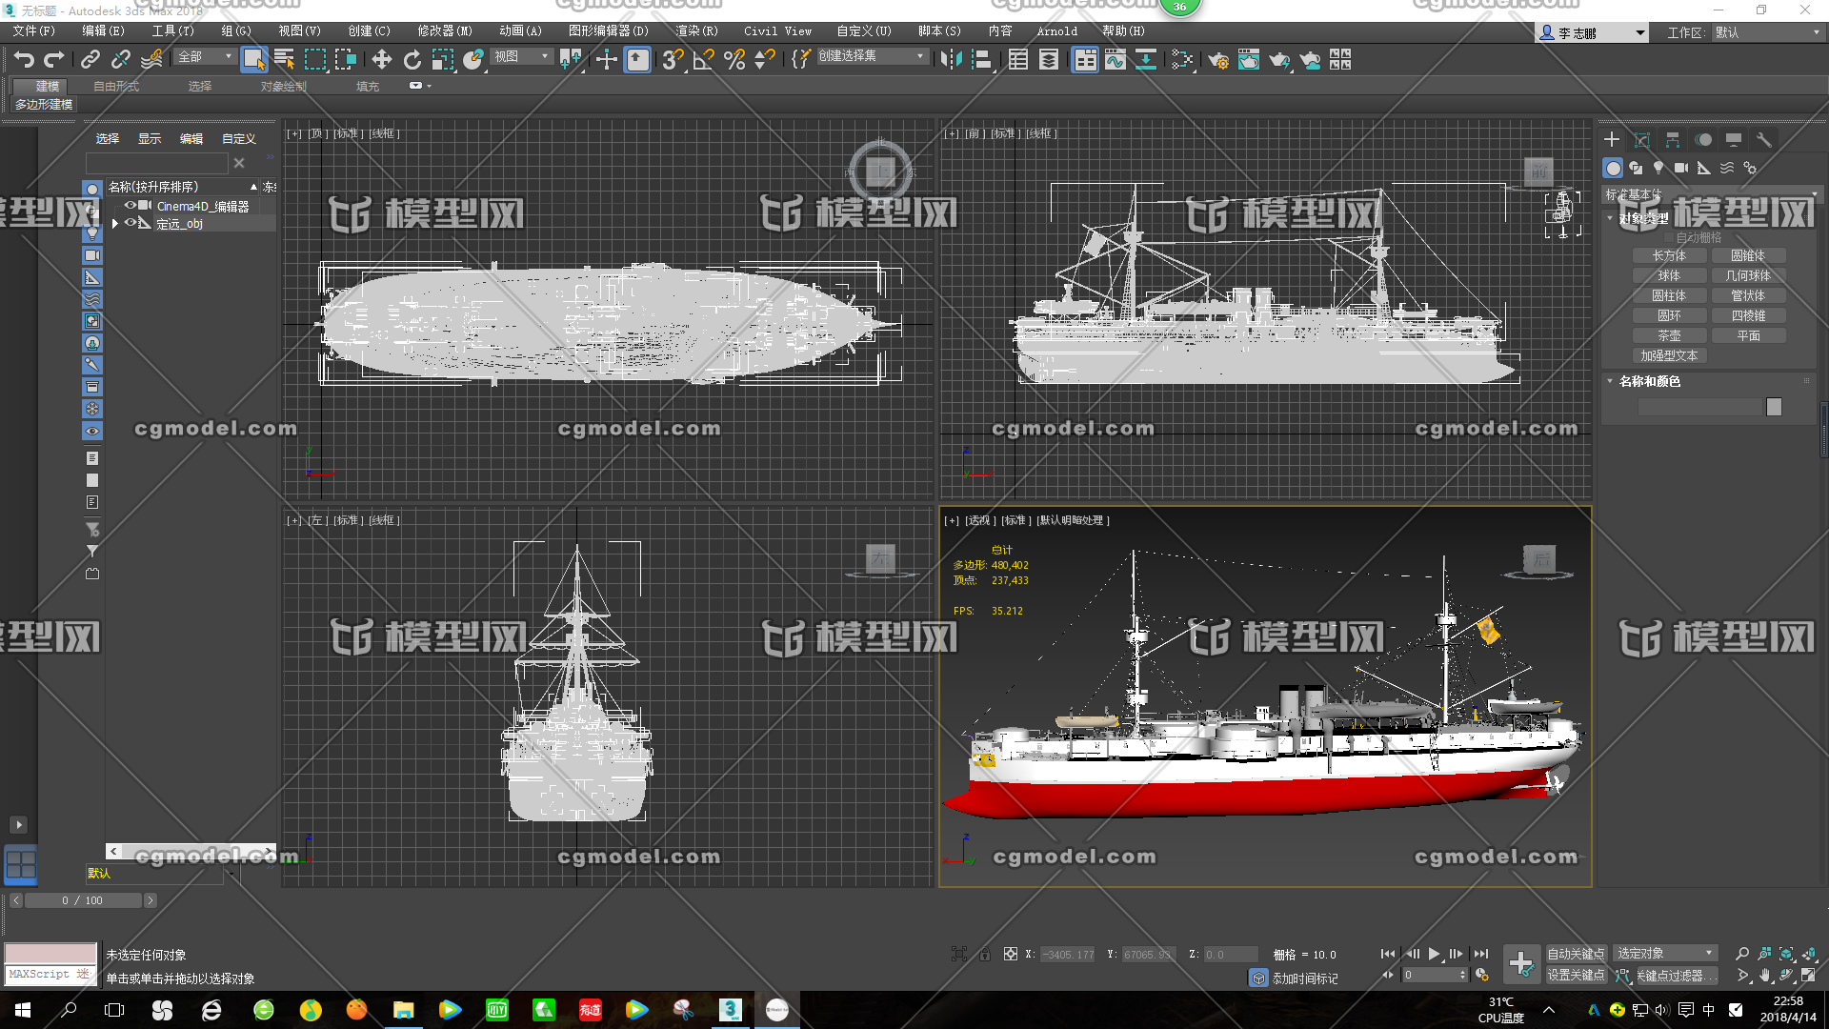Click the object color swatch
Viewport: 1829px width, 1029px height.
[1774, 407]
